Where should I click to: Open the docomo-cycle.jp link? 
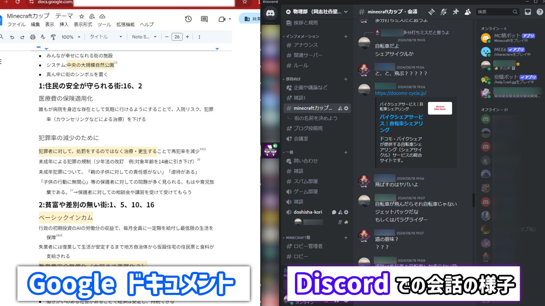pos(401,93)
